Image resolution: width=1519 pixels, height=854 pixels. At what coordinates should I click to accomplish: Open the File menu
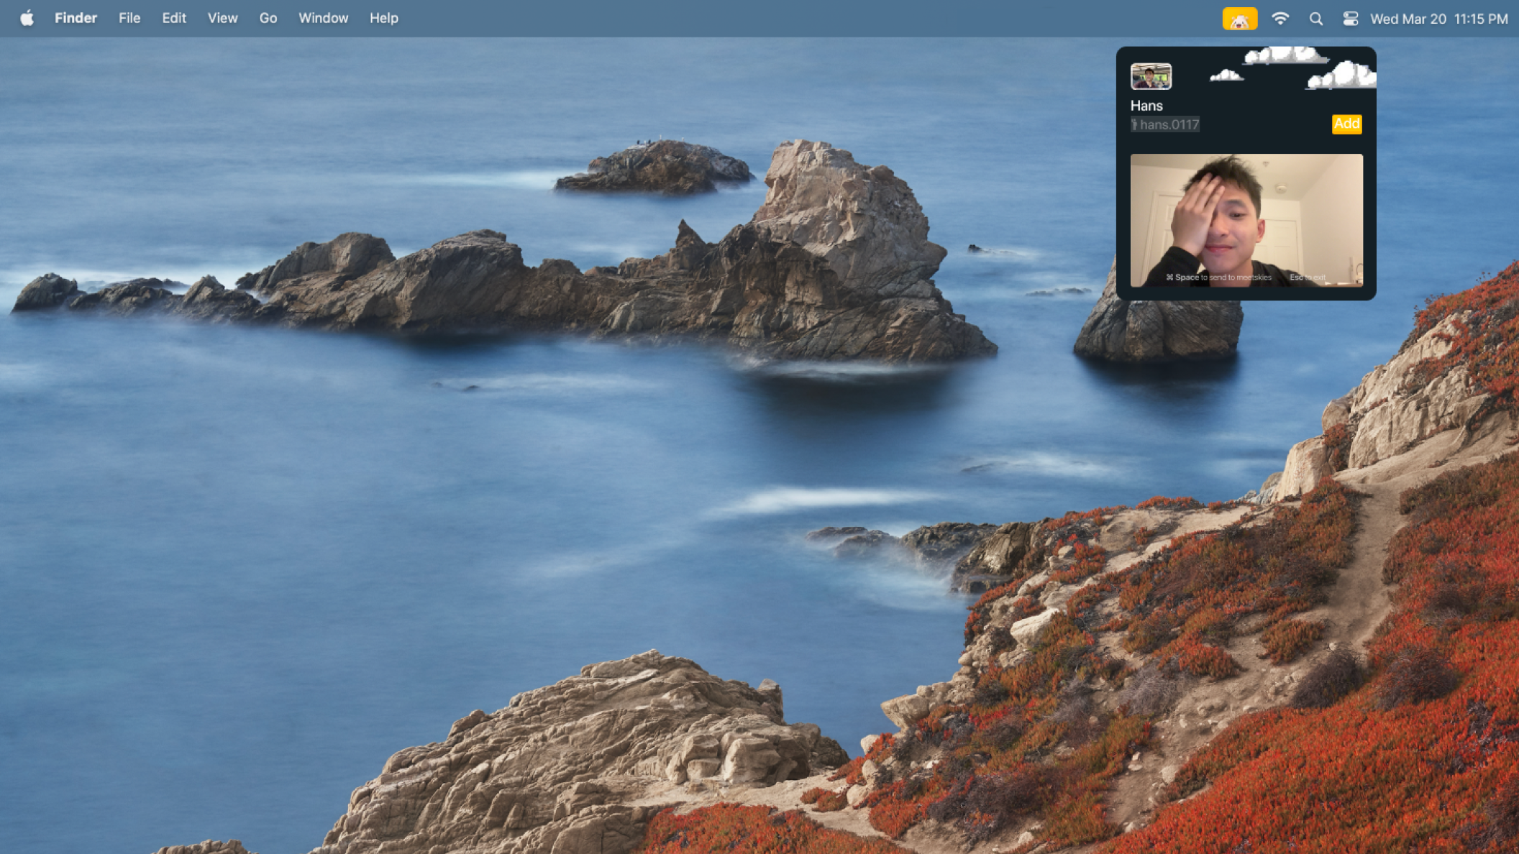pyautogui.click(x=129, y=18)
